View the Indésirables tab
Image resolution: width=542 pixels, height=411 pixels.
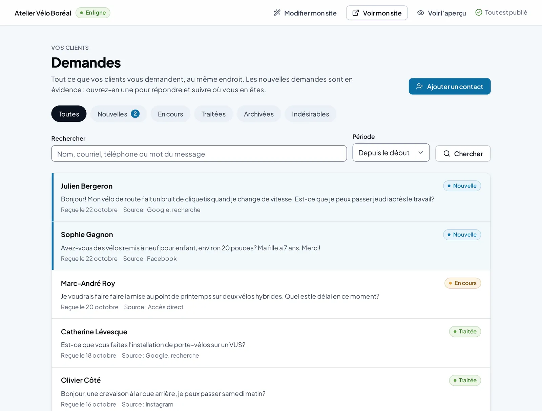(311, 114)
